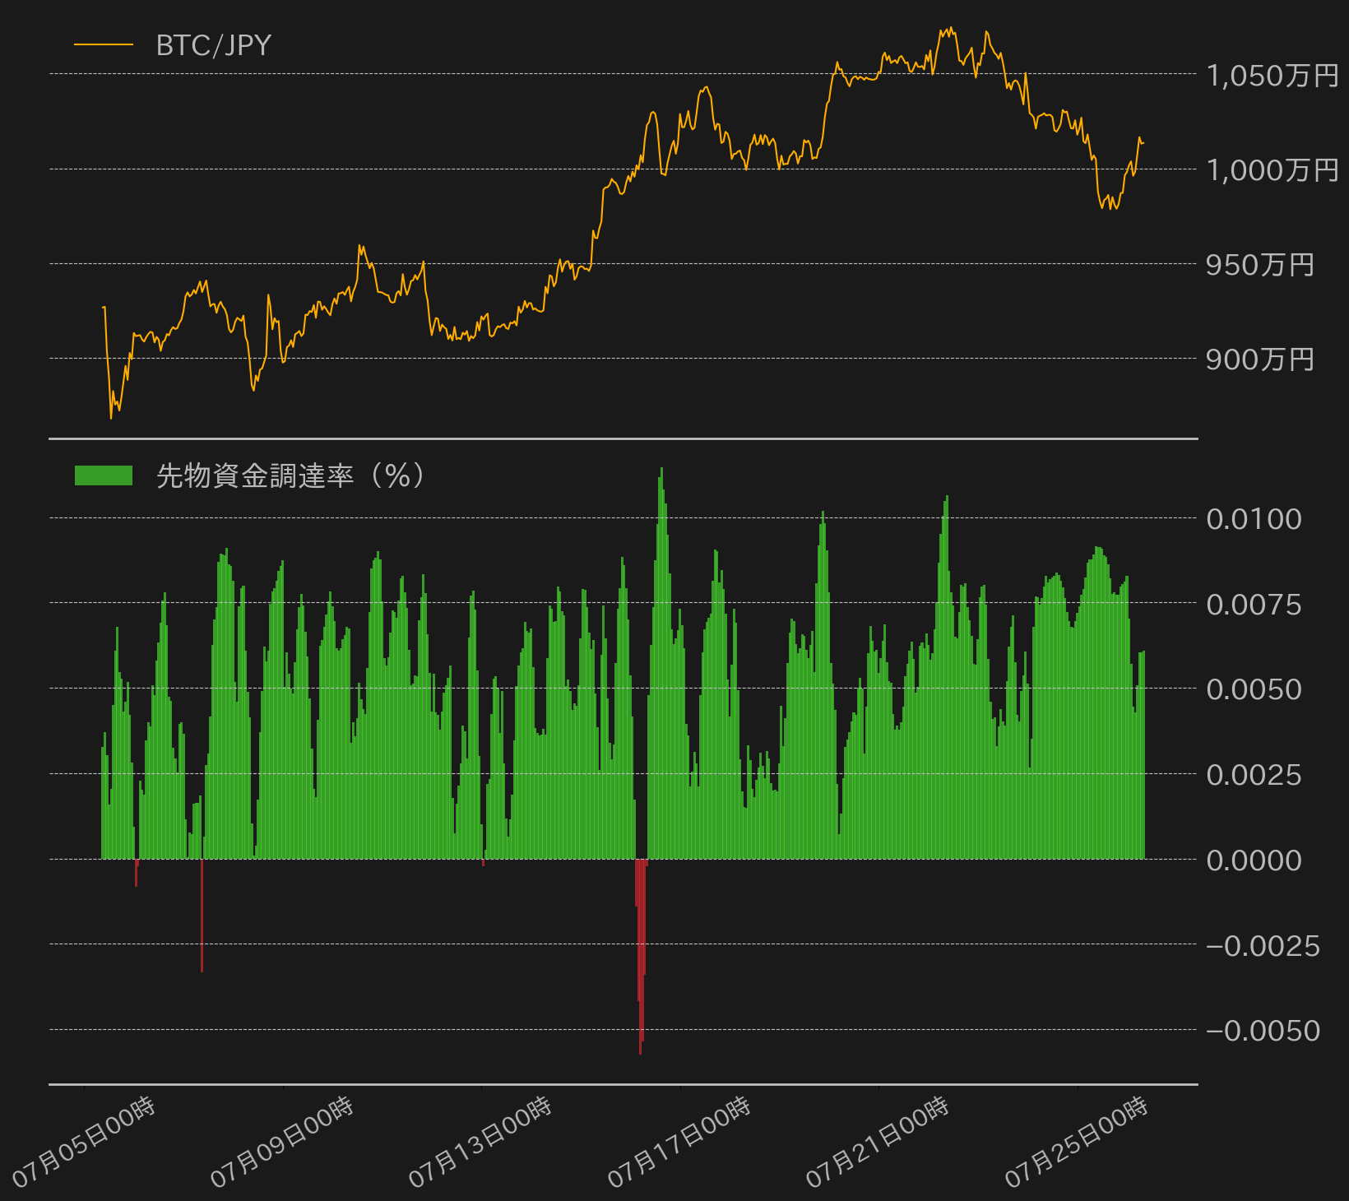Click the 07月05日00時 date tick
The width and height of the screenshot is (1349, 1201).
(84, 1142)
